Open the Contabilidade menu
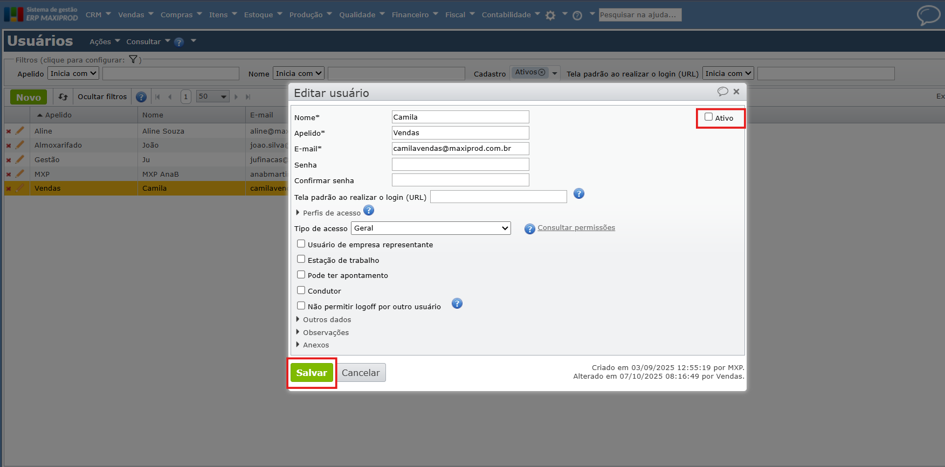Image resolution: width=945 pixels, height=467 pixels. [x=511, y=15]
